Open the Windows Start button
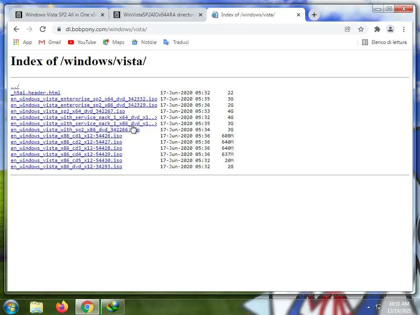420x315 pixels. click(x=11, y=307)
